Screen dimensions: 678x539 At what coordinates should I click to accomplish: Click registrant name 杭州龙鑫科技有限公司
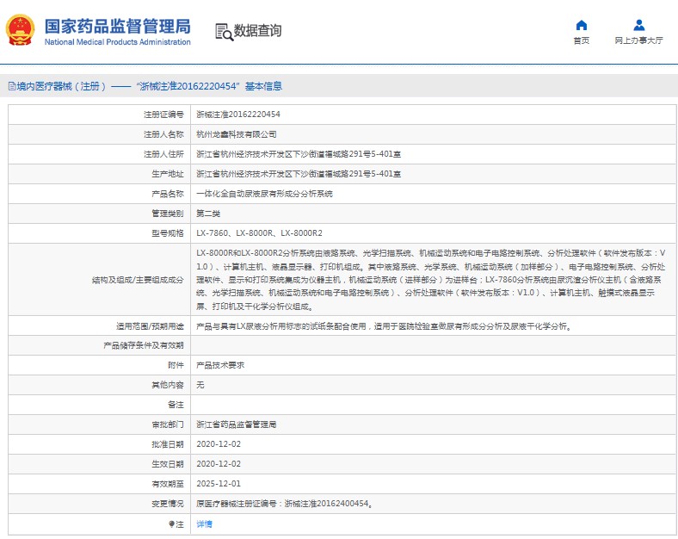[237, 134]
